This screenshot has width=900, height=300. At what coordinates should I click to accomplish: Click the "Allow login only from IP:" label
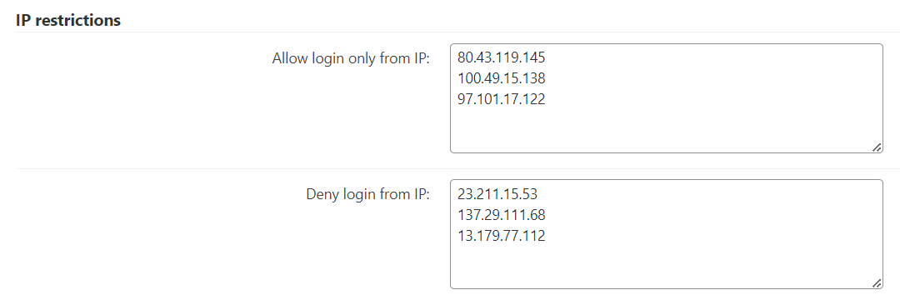(351, 58)
